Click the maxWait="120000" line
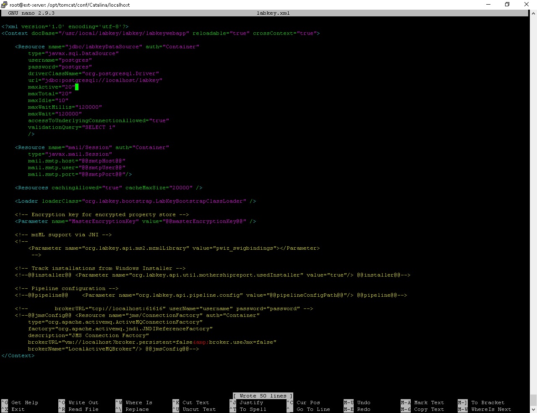This screenshot has width=537, height=413. pyautogui.click(x=55, y=114)
